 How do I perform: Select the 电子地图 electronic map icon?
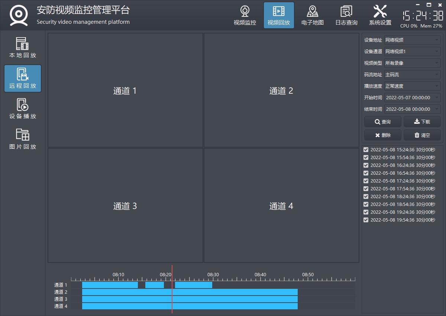tap(312, 15)
